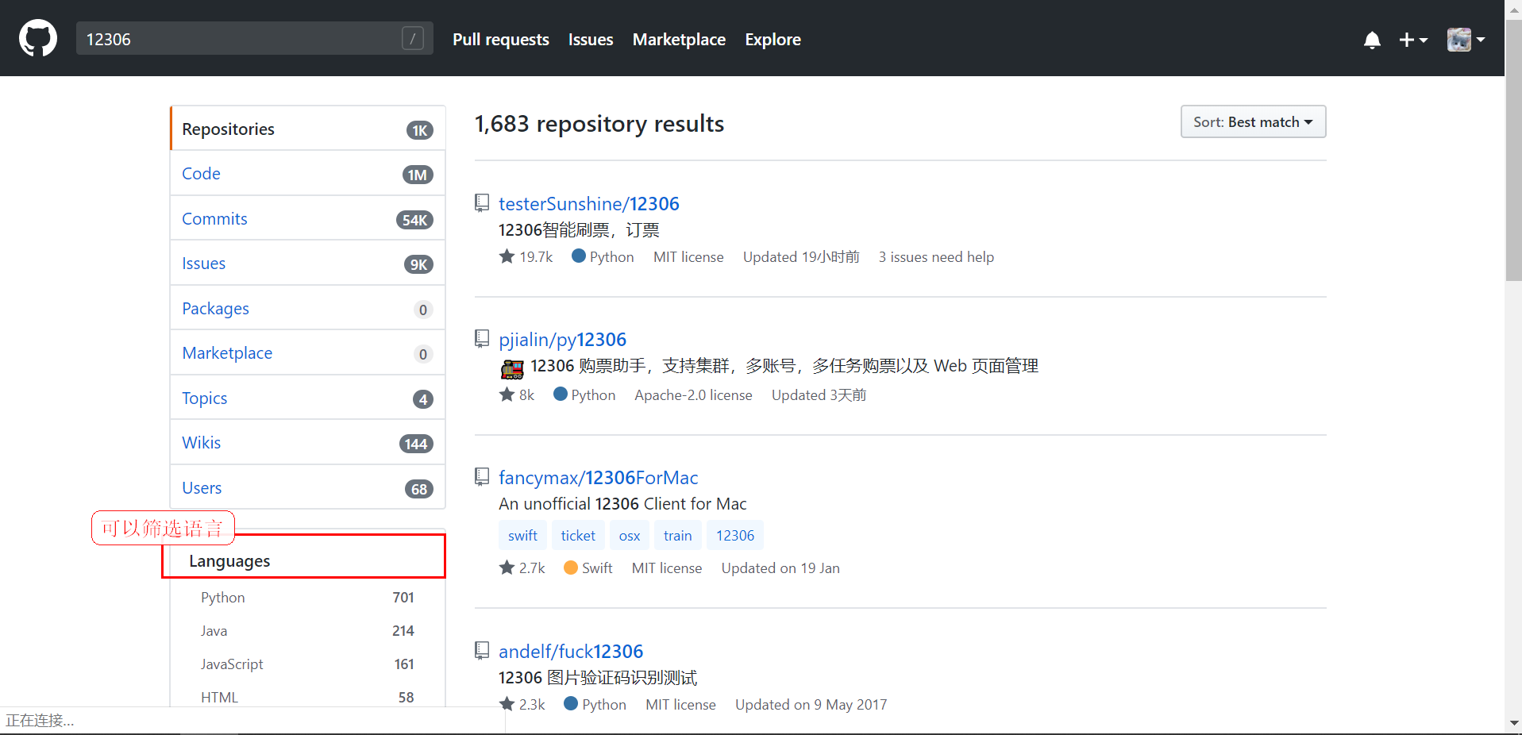Show Issues results in sidebar
Screen dimensions: 1522x735
tap(307, 263)
